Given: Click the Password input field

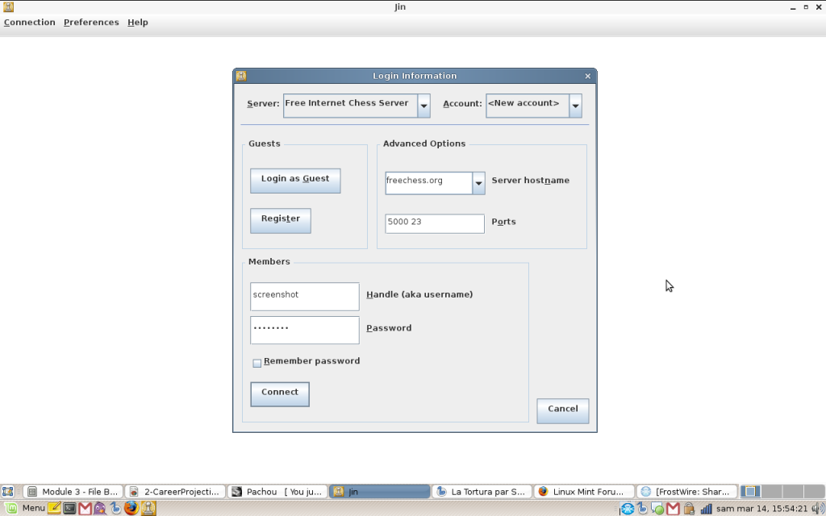Looking at the screenshot, I should point(305,330).
